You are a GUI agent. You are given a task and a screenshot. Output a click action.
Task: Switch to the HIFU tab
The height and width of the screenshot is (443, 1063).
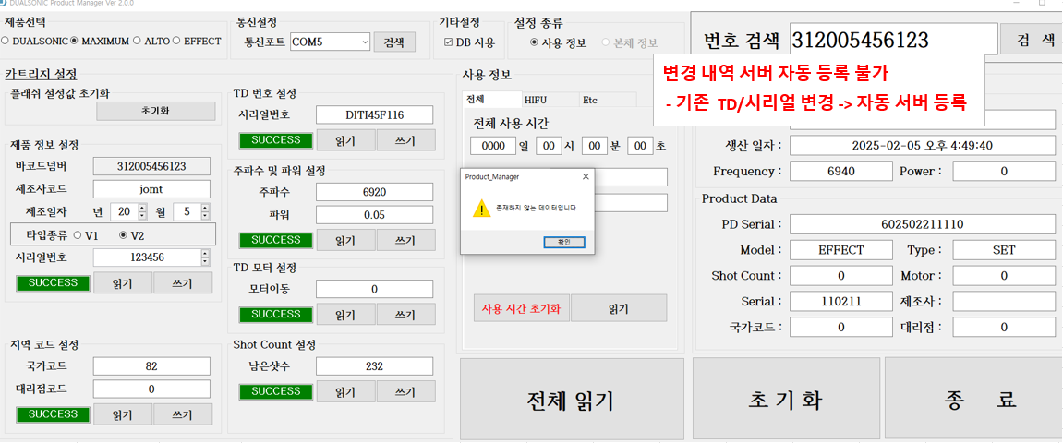pos(536,100)
